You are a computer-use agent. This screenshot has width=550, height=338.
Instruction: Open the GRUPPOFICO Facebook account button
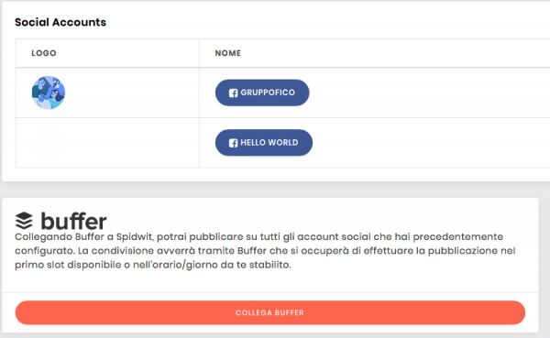262,93
